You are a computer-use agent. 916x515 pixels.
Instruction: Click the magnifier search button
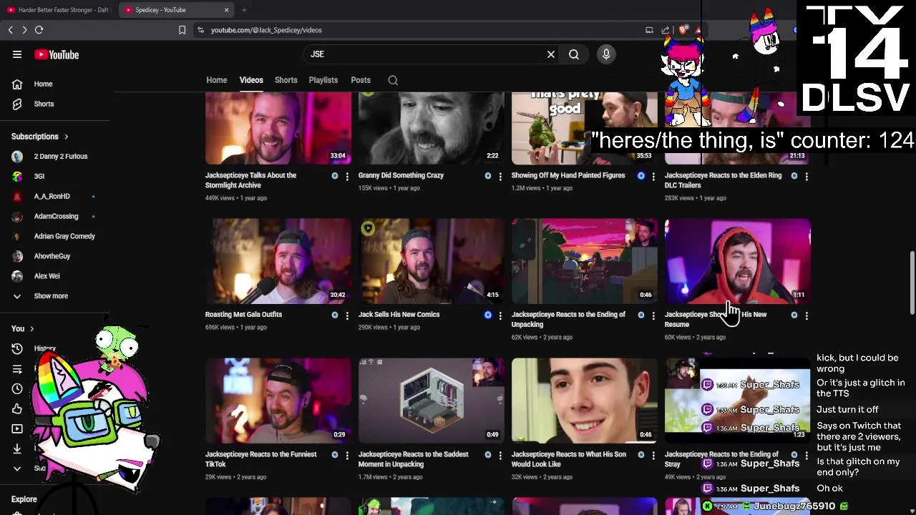point(574,54)
